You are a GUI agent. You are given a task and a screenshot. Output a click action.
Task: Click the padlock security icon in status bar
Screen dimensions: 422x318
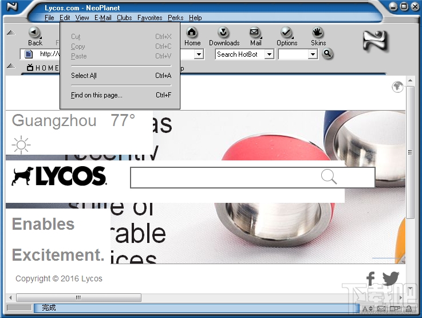409,309
